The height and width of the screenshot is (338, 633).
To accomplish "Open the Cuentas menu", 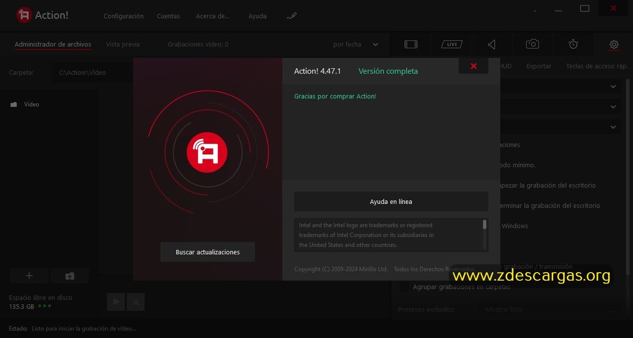I will 168,16.
